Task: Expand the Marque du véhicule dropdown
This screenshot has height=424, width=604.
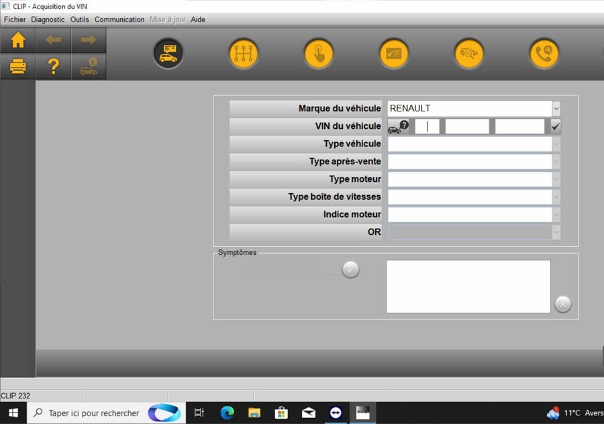Action: coord(556,109)
